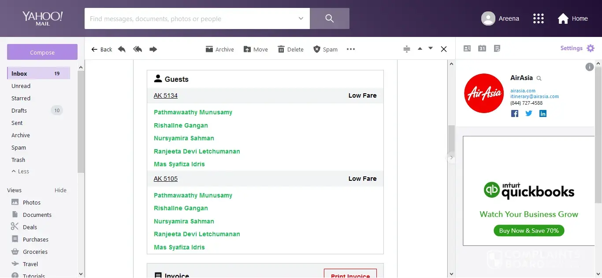Click the Print Invoice button
602x278 pixels.
click(350, 274)
